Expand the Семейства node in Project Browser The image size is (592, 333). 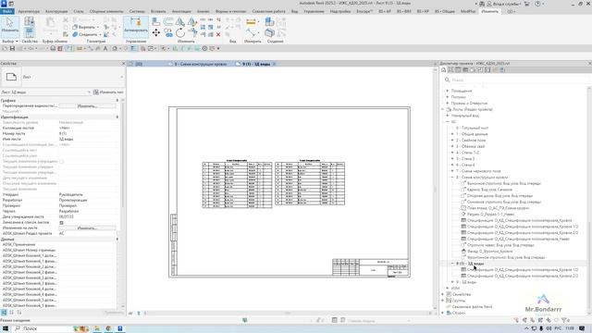(443, 294)
